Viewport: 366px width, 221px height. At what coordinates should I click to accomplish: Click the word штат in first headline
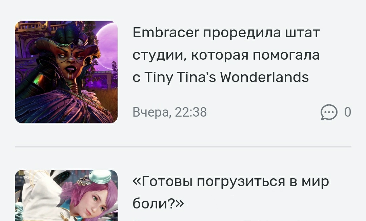coord(303,33)
